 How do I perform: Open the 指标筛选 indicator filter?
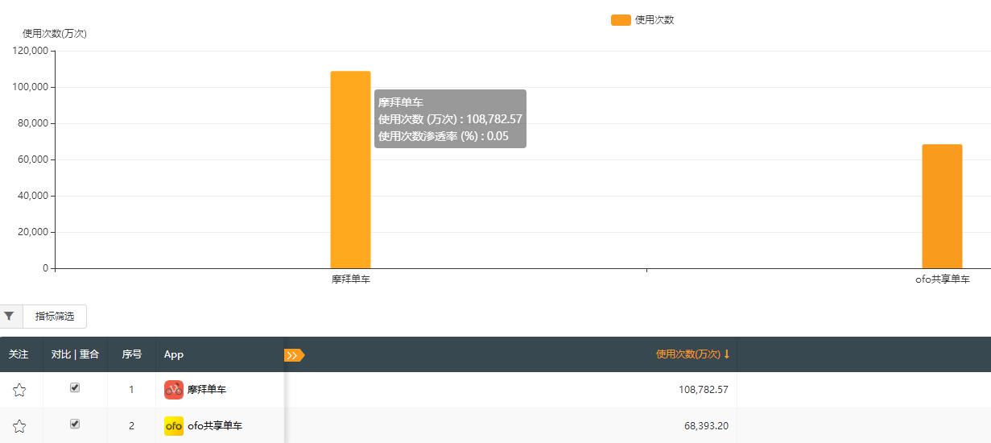[55, 317]
